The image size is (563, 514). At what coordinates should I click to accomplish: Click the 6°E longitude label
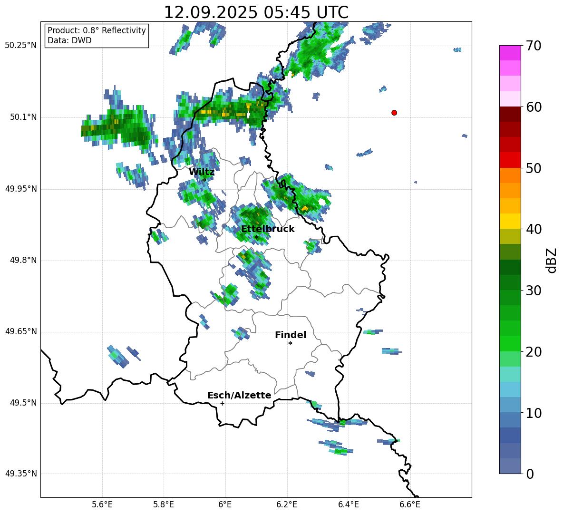[225, 504]
